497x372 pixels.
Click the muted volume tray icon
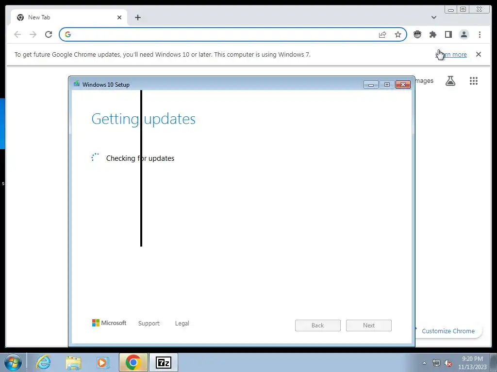tap(448, 363)
